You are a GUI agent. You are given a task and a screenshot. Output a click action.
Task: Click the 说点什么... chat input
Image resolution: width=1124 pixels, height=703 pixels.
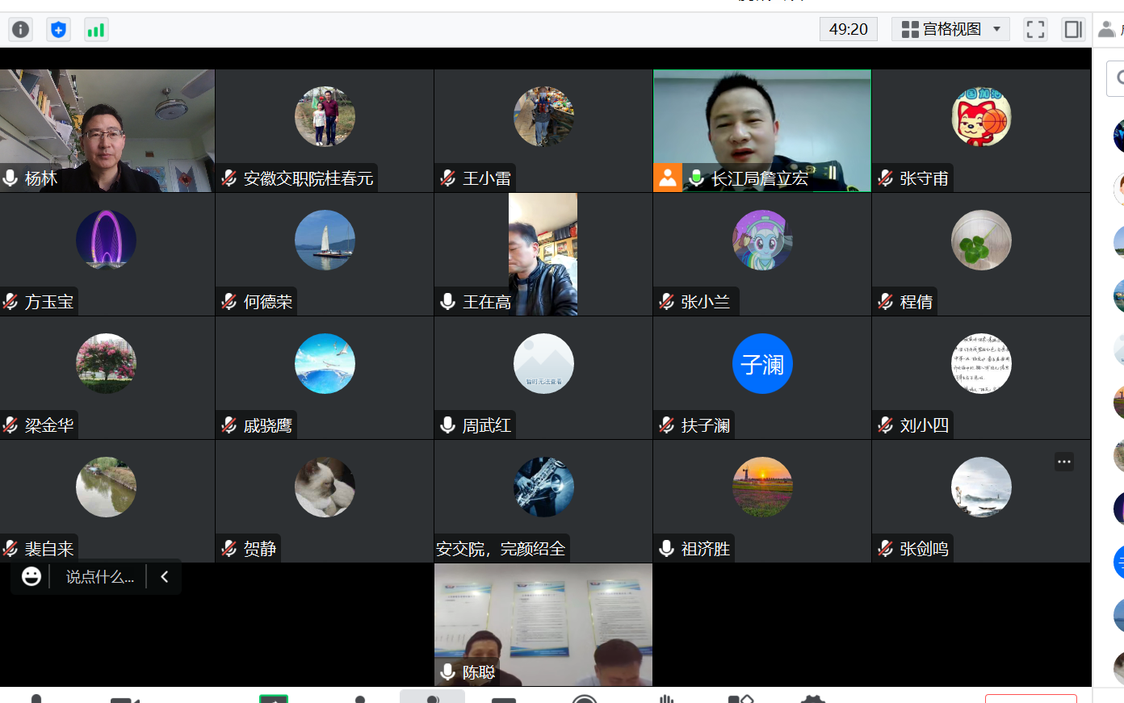click(99, 576)
